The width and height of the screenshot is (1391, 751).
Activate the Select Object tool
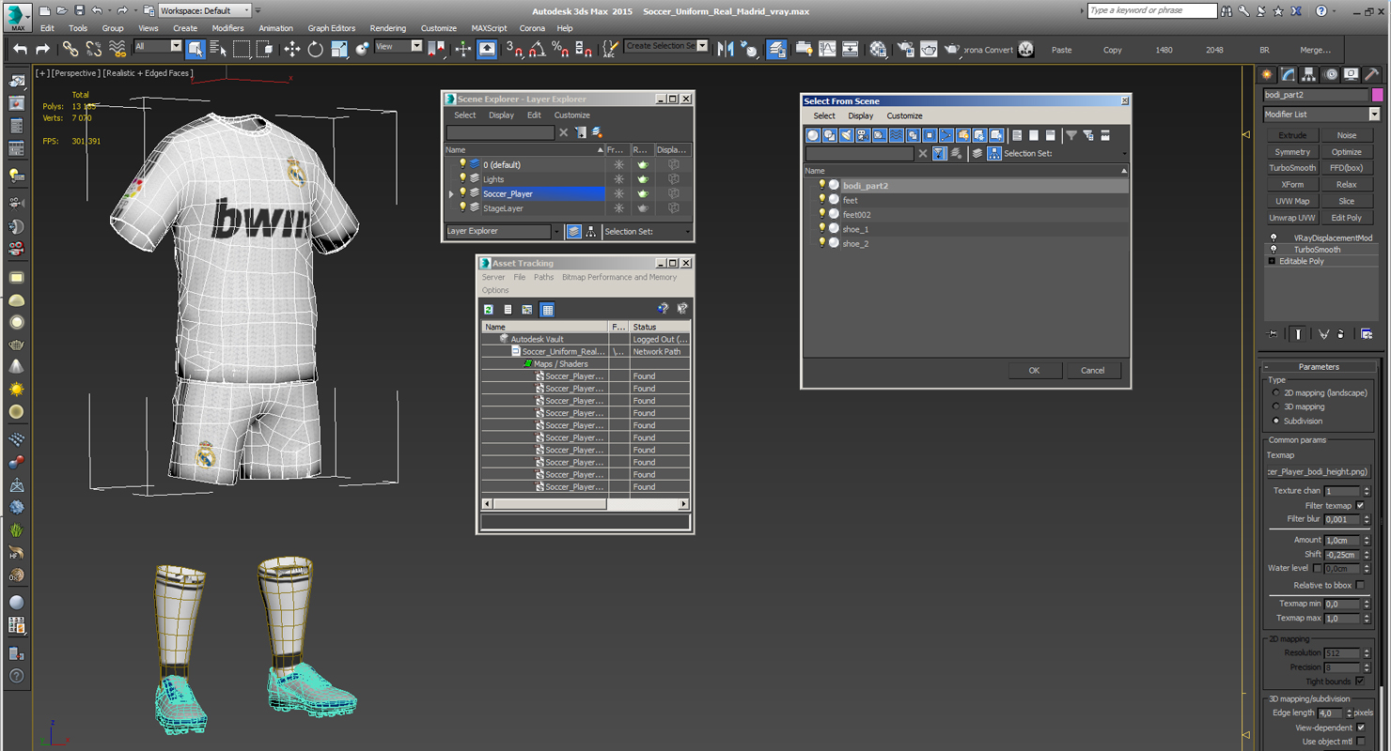(195, 49)
